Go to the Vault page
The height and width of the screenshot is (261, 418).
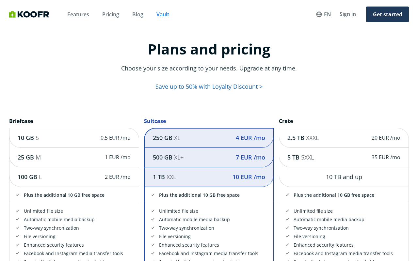click(x=163, y=14)
